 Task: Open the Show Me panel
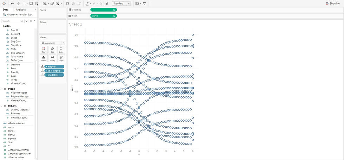coord(333,4)
